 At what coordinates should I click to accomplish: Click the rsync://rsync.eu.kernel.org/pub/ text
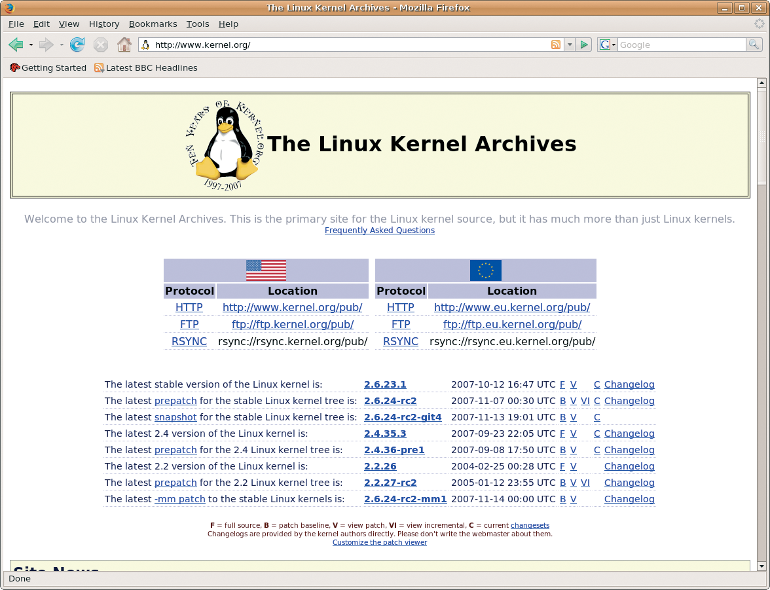512,341
